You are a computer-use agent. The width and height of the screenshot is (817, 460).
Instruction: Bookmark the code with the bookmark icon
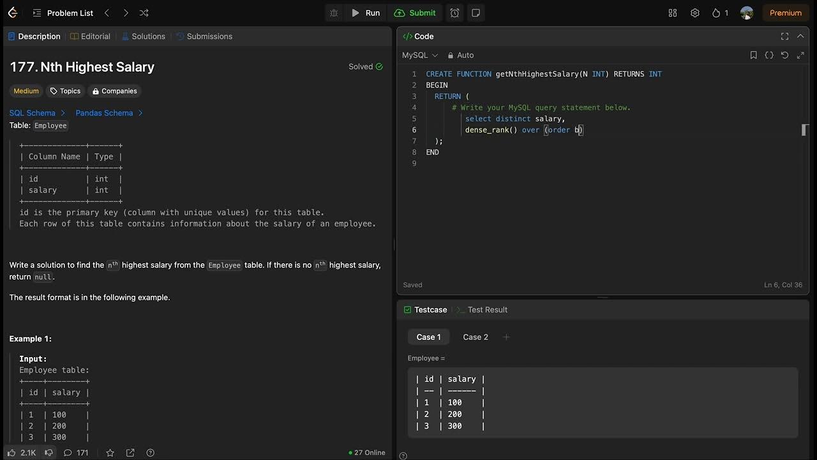point(754,56)
